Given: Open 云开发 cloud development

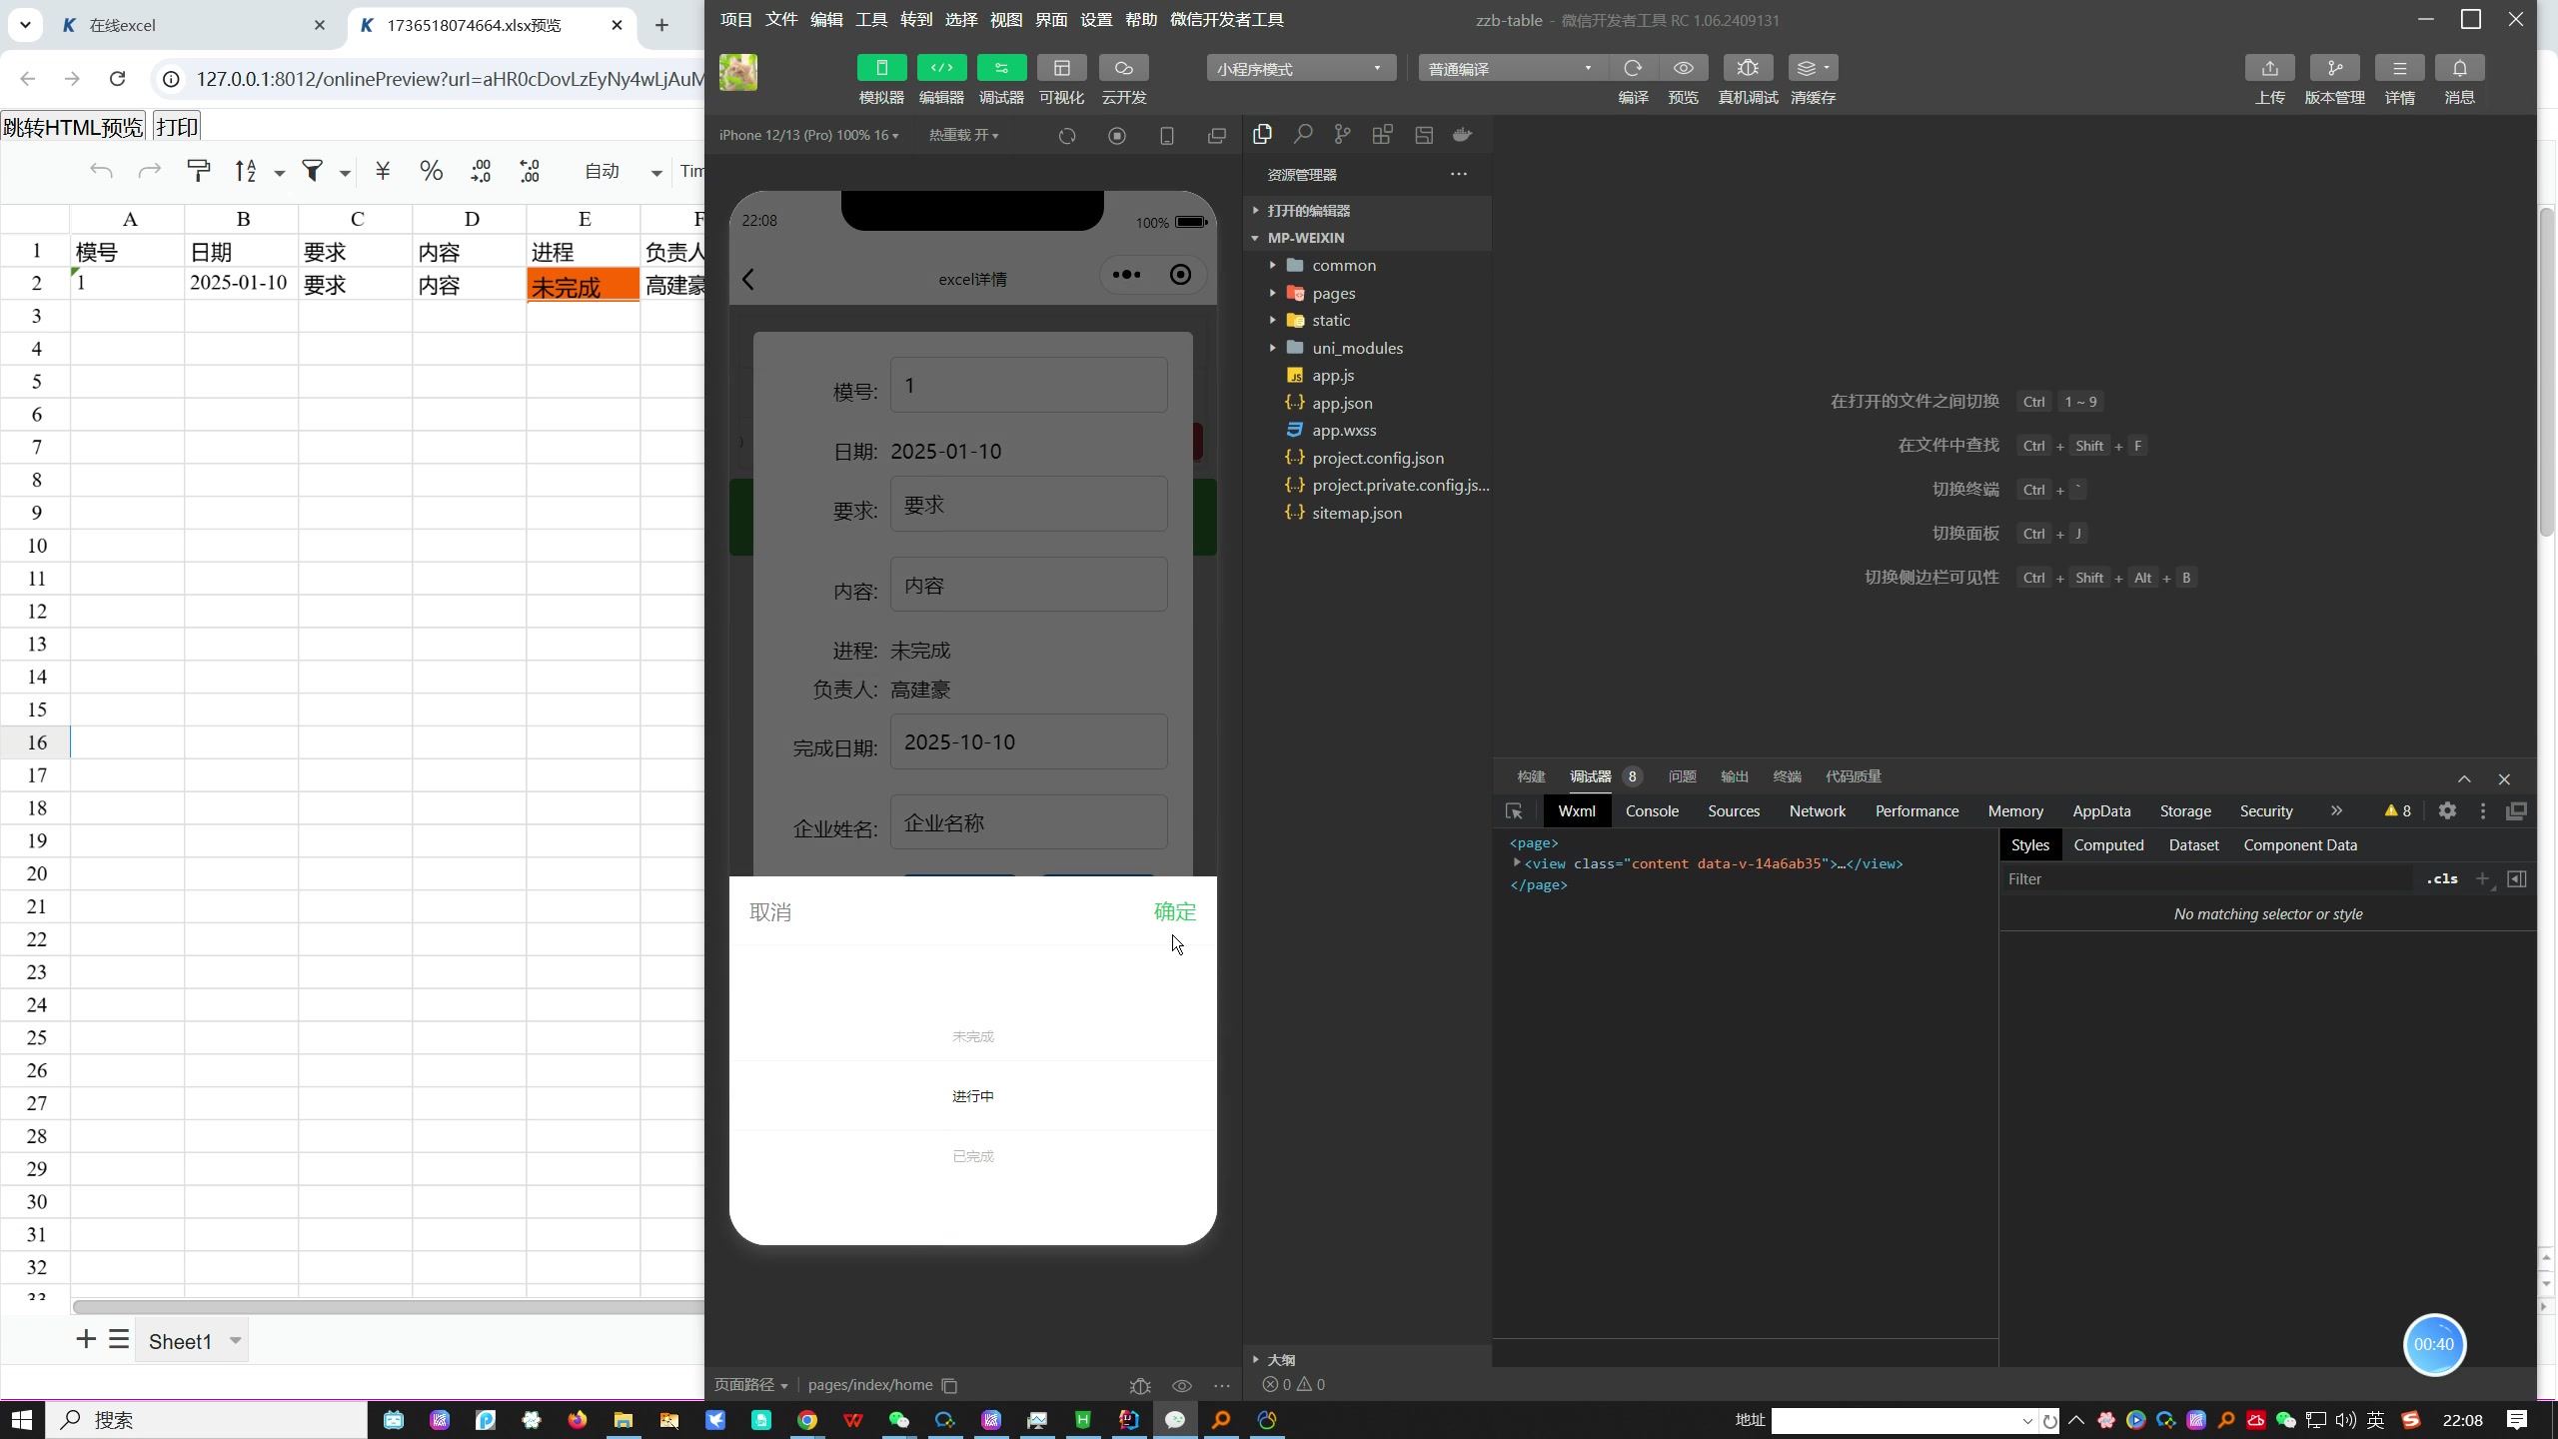Looking at the screenshot, I should 1123,68.
